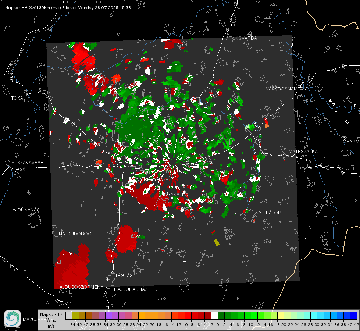Select the pale yellow legend swatch
Screen dimensions: 360x331
click(x=281, y=316)
